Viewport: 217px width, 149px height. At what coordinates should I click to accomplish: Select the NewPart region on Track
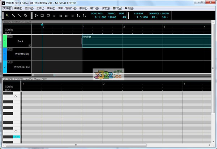pos(147,41)
